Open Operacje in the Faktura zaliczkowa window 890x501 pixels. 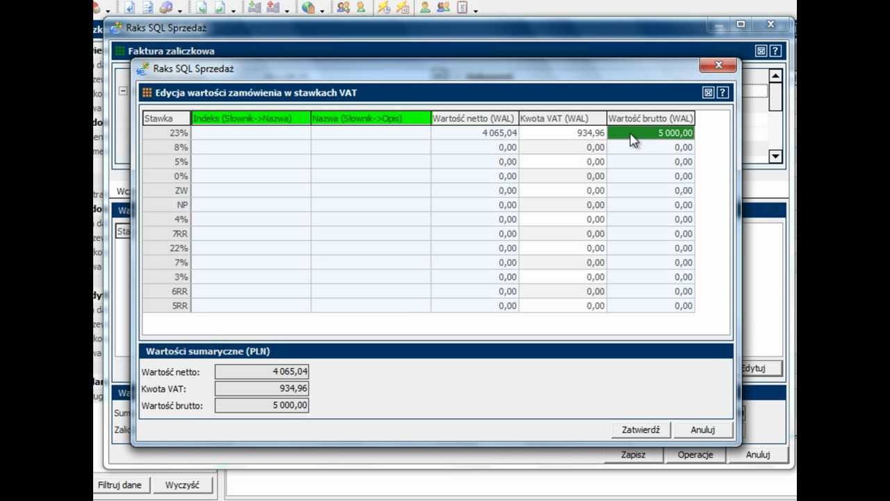(695, 454)
